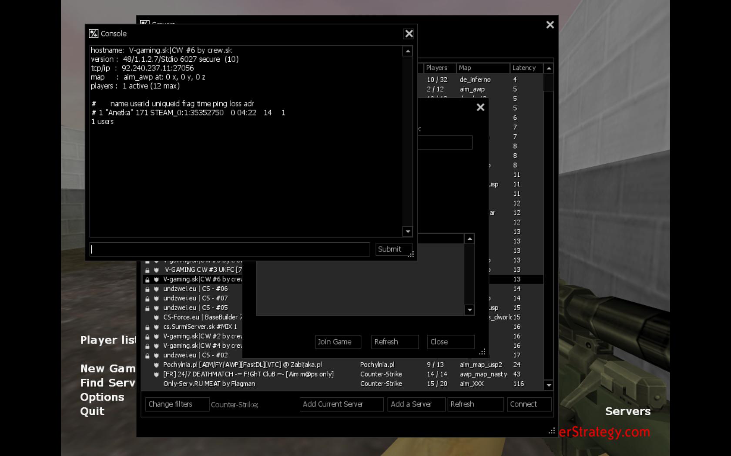Image resolution: width=731 pixels, height=456 pixels.
Task: Click the shield icon on undzwei.eu CS - #05 row
Action: 156,308
